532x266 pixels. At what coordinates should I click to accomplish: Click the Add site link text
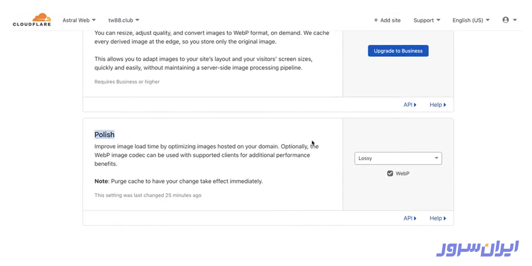(391, 20)
